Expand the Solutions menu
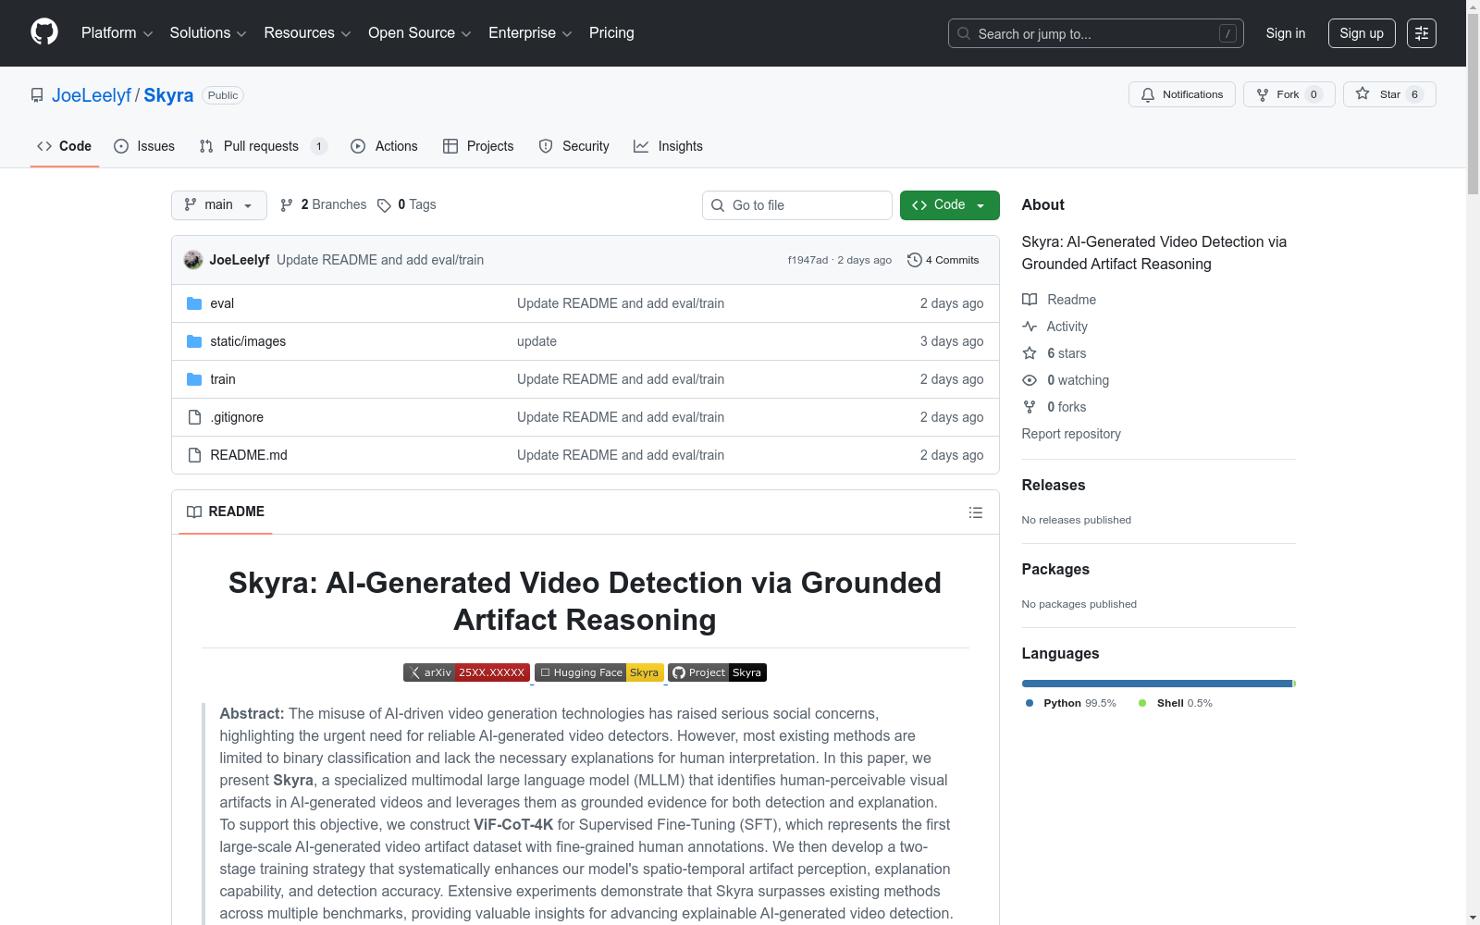The image size is (1480, 925). 208,33
